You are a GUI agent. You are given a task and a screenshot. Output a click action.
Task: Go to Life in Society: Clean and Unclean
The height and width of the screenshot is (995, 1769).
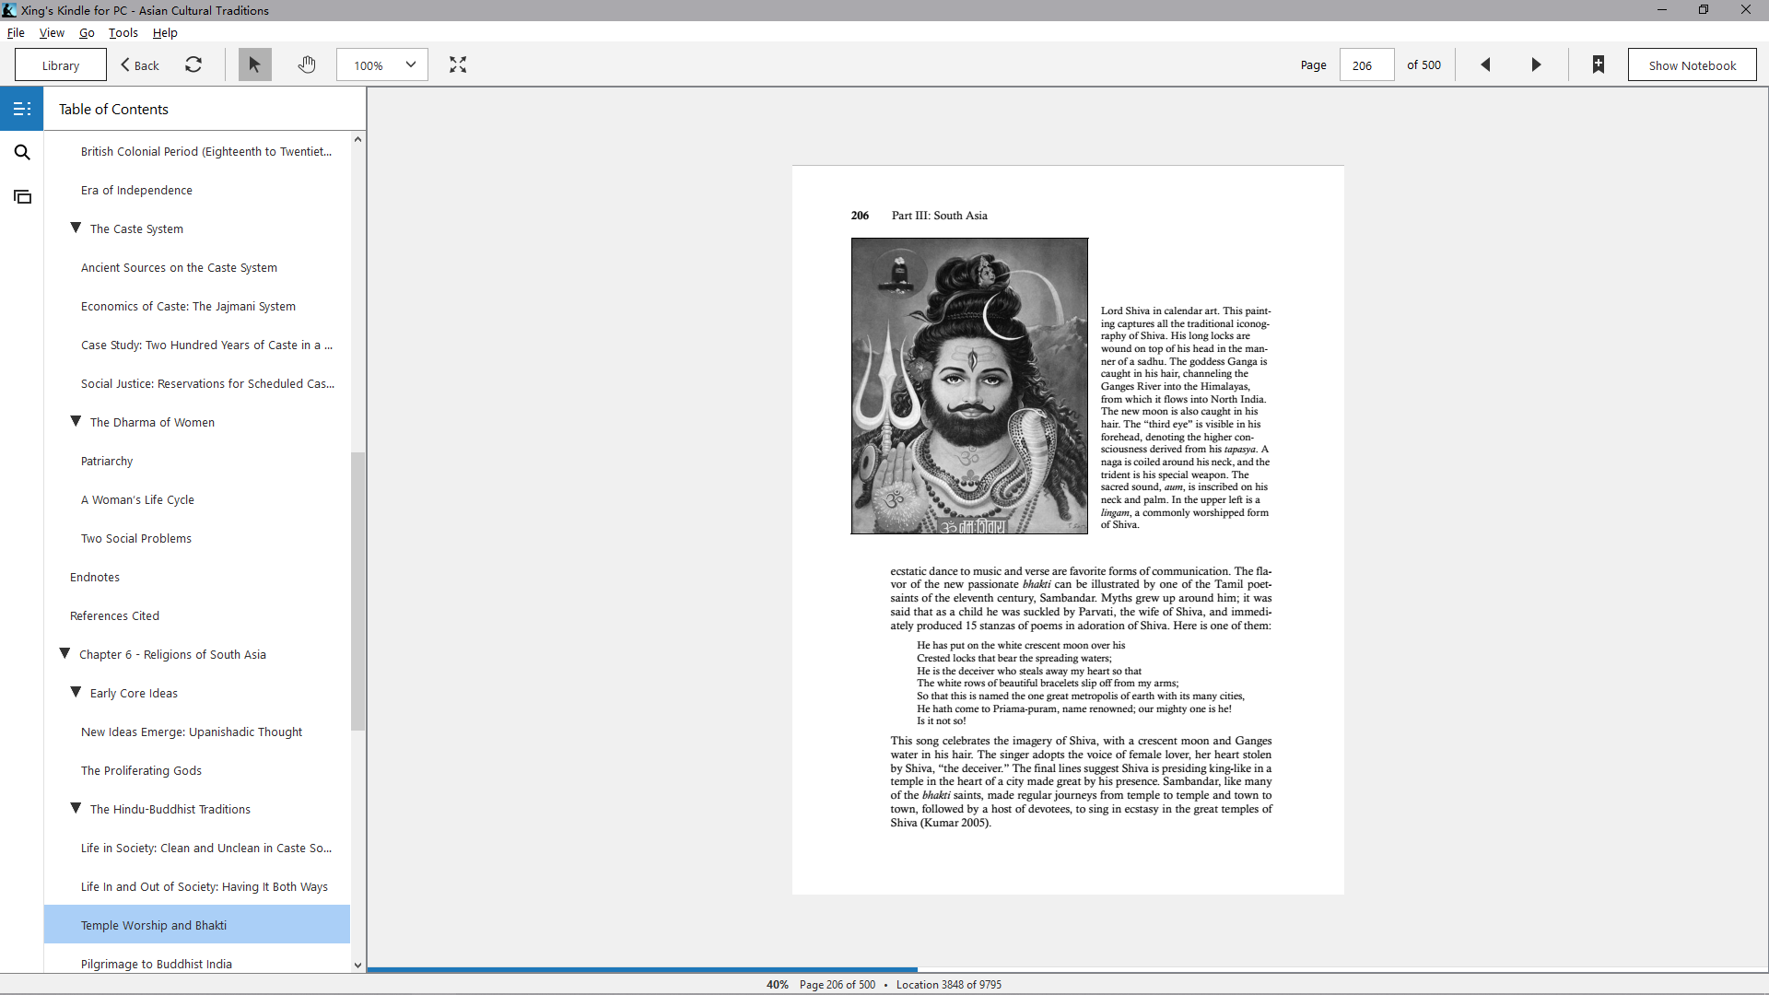point(206,848)
